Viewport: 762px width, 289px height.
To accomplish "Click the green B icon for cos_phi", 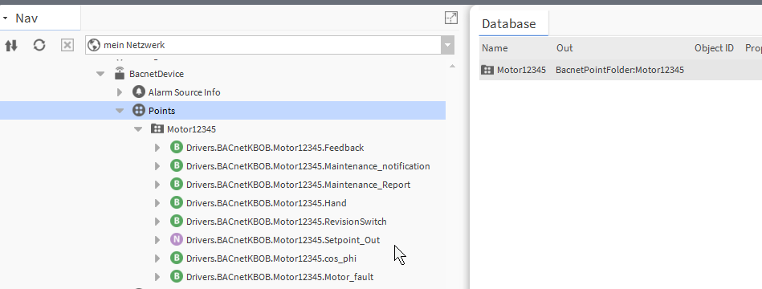I will coord(177,258).
